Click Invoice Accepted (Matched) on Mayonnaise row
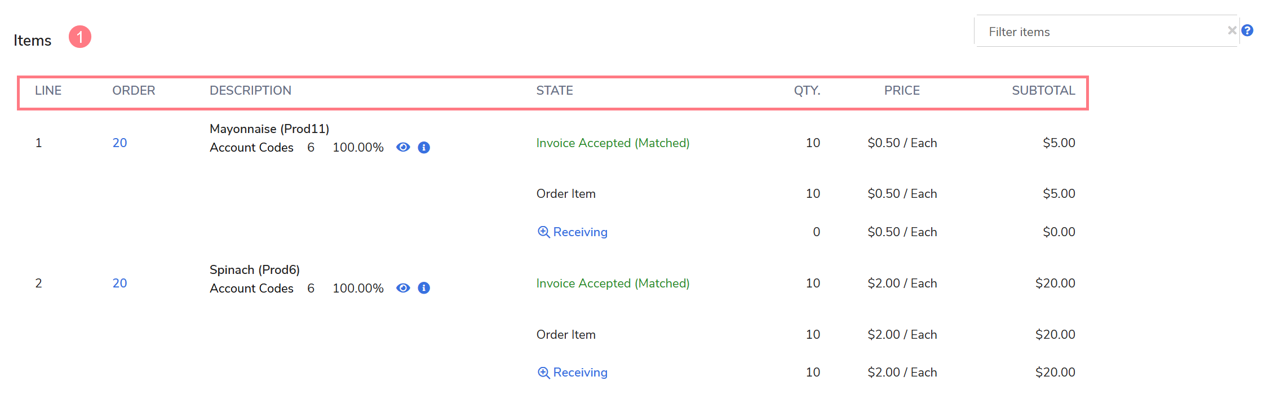Viewport: 1271px width, 394px height. pos(613,143)
